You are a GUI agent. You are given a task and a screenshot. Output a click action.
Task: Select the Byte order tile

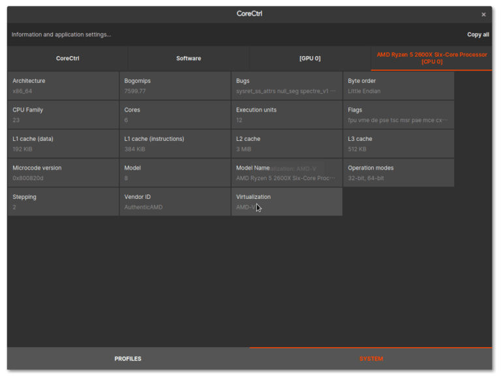coord(399,86)
